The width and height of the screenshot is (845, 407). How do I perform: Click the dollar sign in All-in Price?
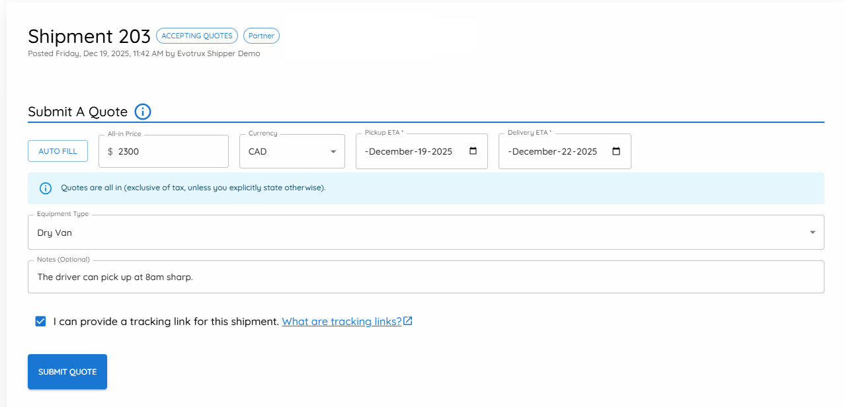coord(110,151)
